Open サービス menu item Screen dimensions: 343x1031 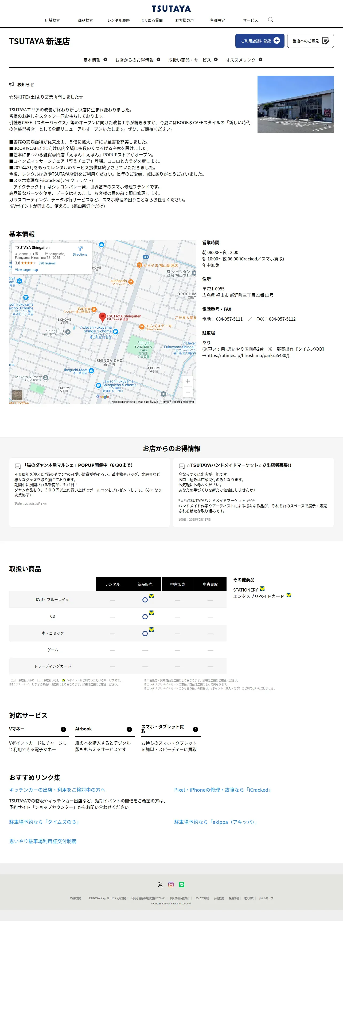pyautogui.click(x=250, y=20)
